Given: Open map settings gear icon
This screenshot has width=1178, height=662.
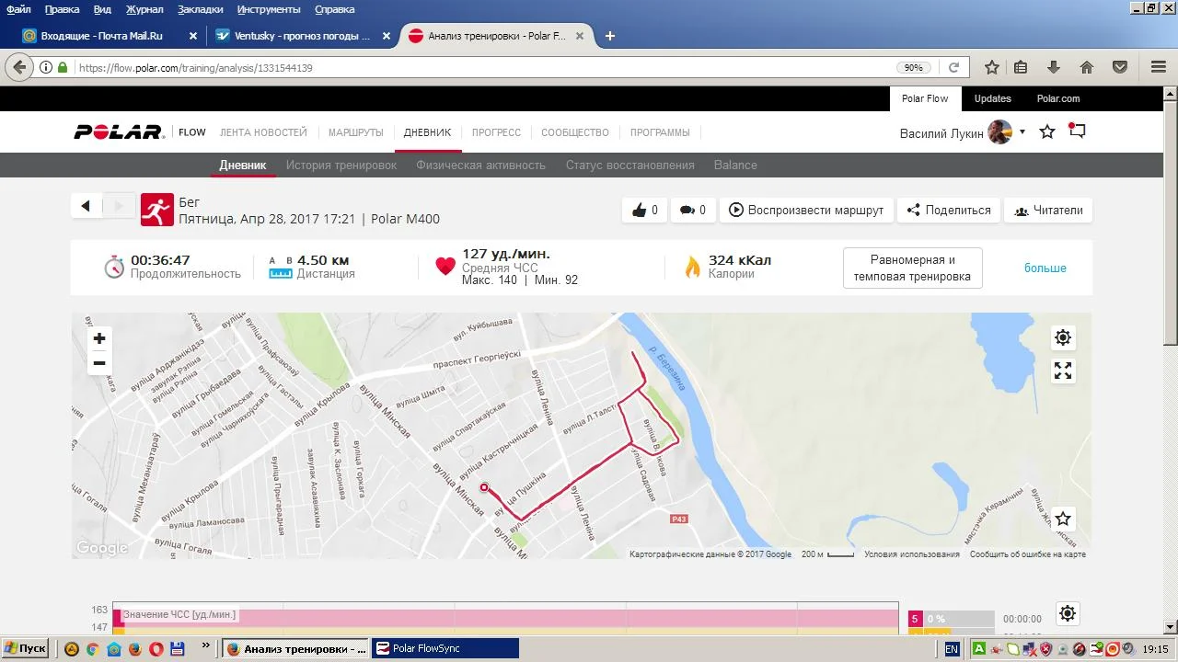Looking at the screenshot, I should pyautogui.click(x=1063, y=337).
